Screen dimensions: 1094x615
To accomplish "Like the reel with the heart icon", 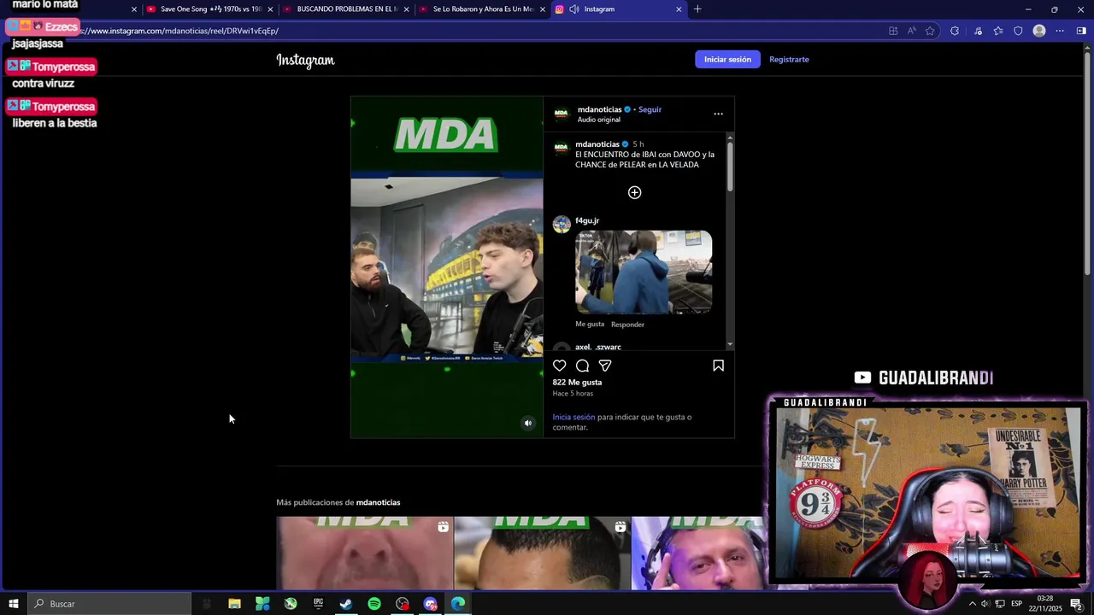I will (560, 366).
